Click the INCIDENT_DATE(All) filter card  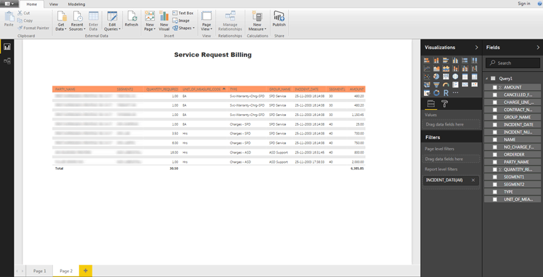451,180
